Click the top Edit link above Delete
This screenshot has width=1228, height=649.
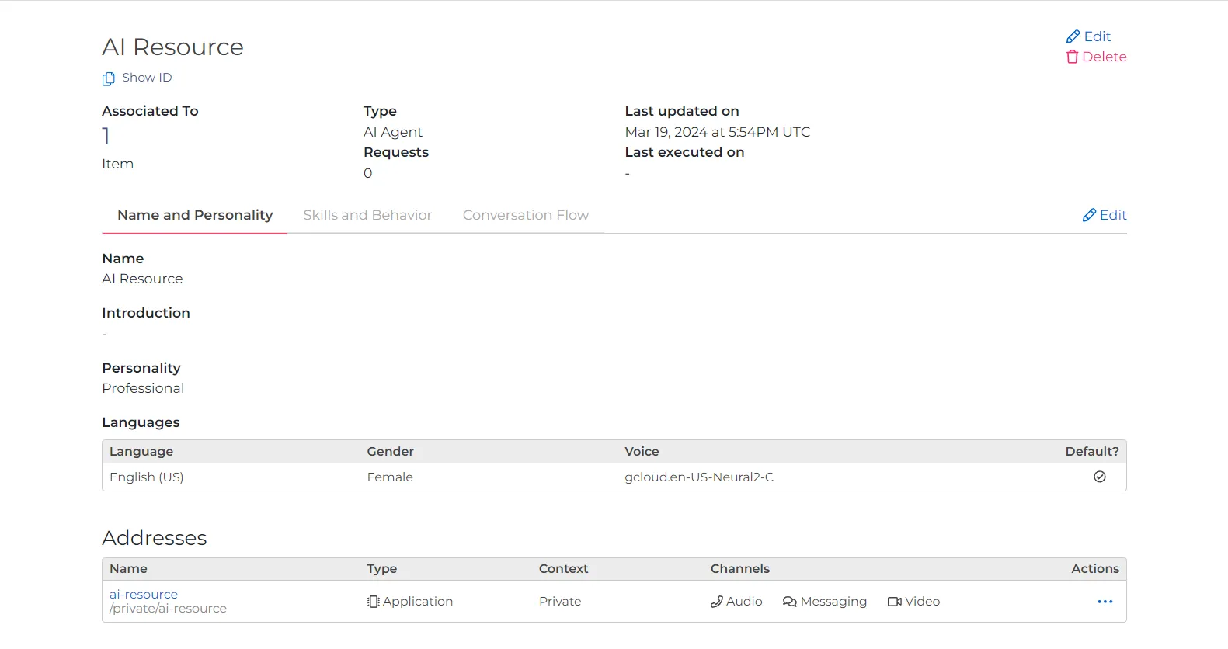(1089, 36)
